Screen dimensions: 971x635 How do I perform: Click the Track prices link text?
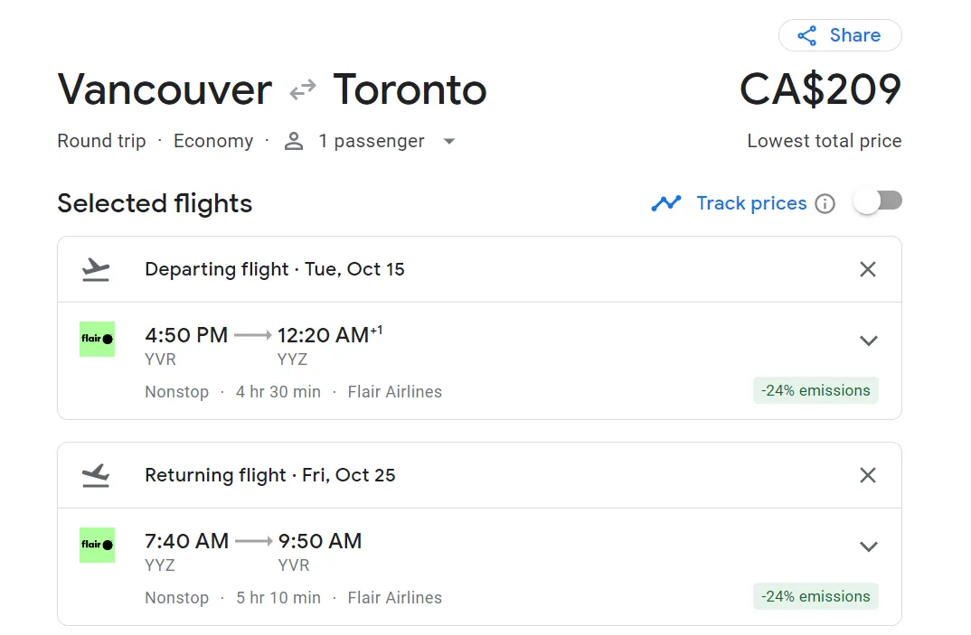751,203
